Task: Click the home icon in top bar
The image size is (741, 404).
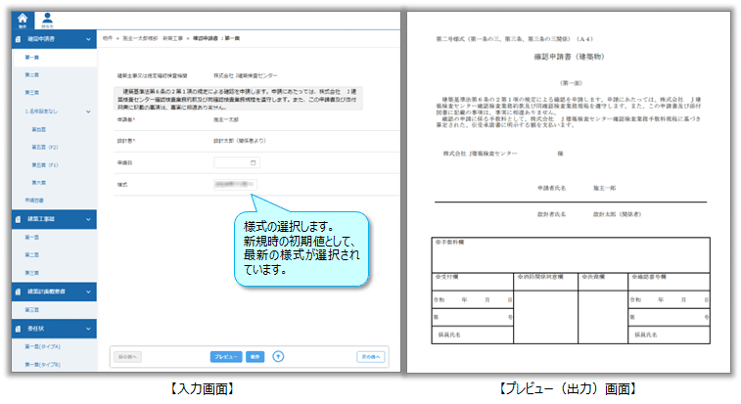Action: (x=23, y=21)
